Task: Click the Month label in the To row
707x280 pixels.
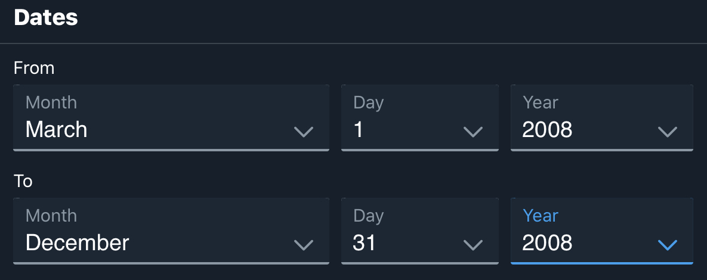Action: (x=51, y=216)
